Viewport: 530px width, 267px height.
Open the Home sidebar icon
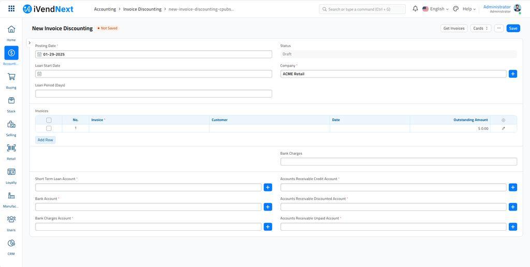tap(11, 29)
